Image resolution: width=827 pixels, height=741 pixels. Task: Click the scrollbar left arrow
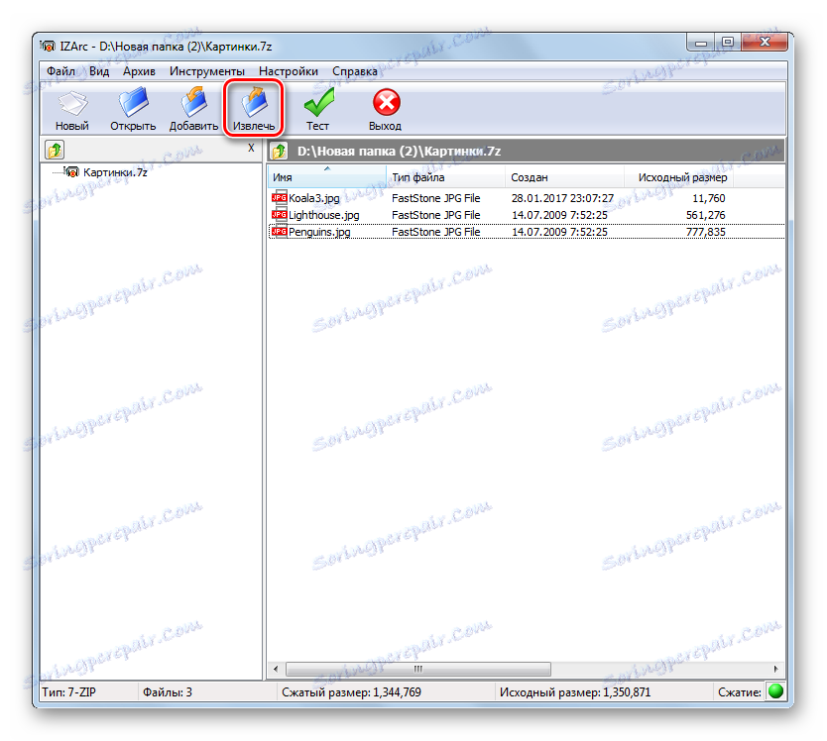276,669
